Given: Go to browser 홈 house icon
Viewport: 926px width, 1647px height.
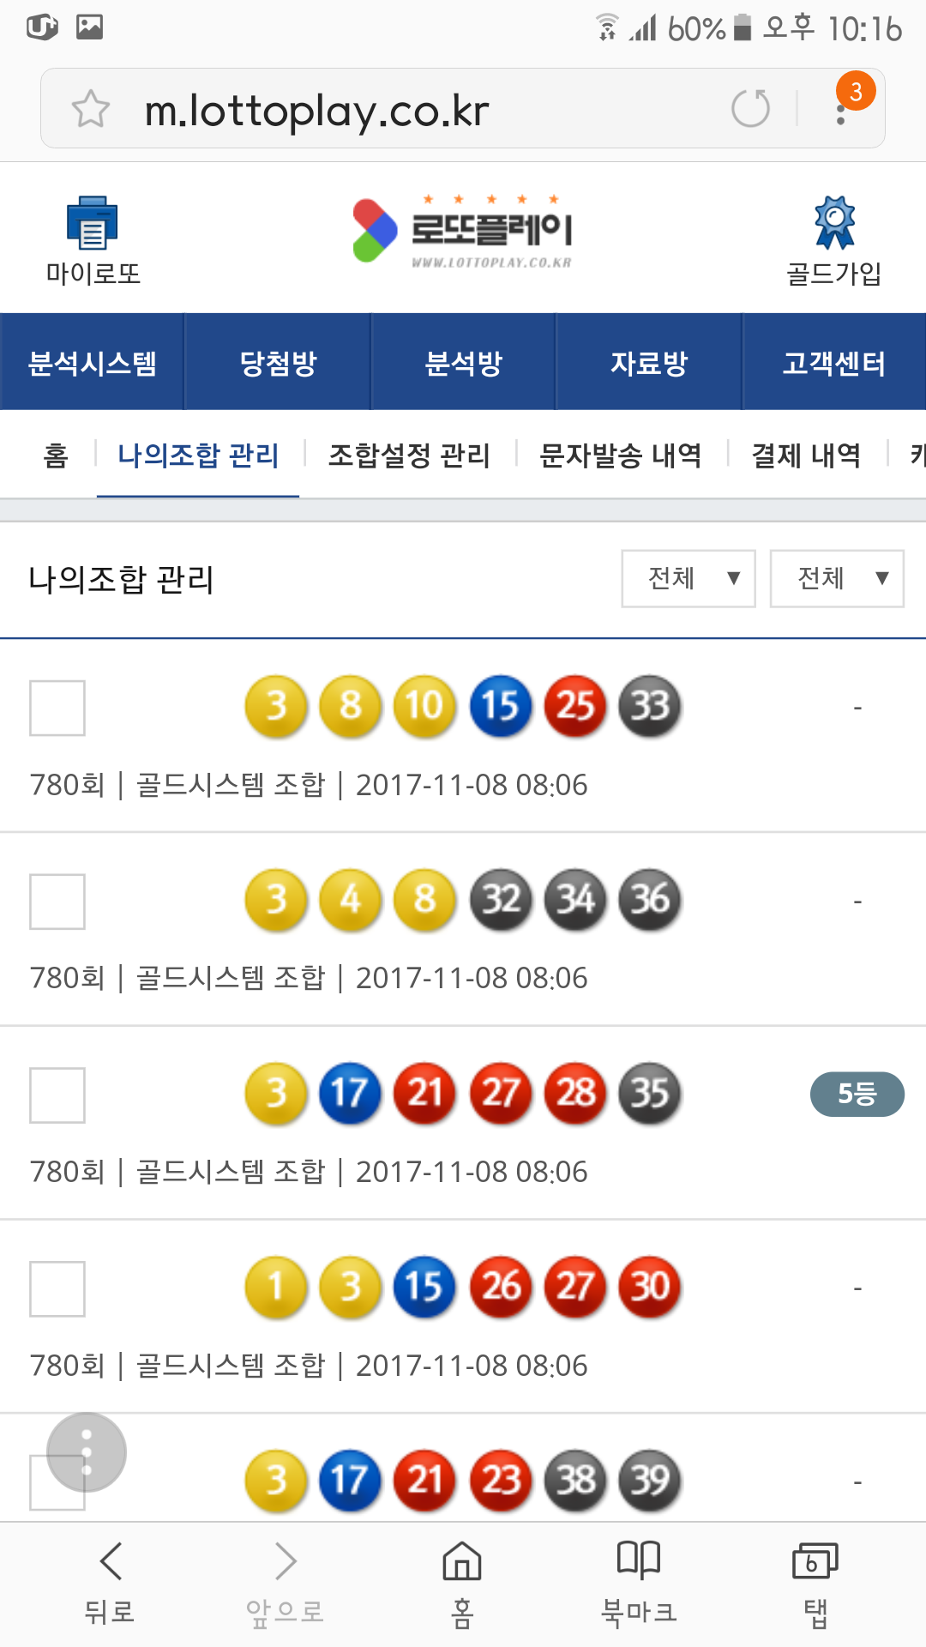Looking at the screenshot, I should pyautogui.click(x=462, y=1561).
